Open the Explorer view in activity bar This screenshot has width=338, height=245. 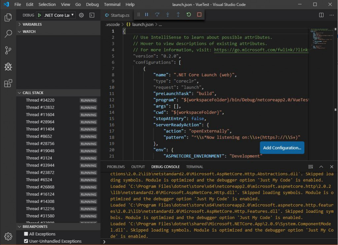click(x=8, y=17)
